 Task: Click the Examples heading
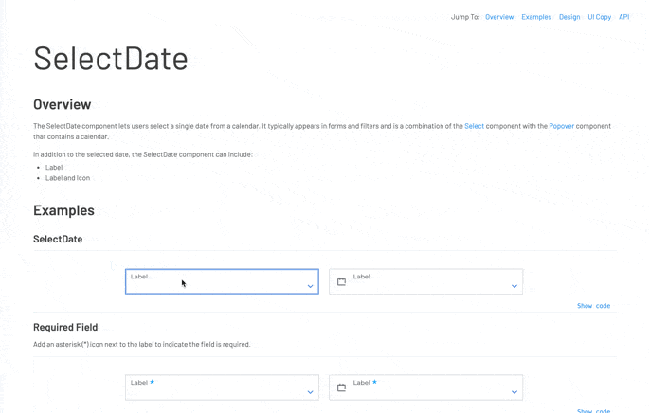tap(63, 210)
